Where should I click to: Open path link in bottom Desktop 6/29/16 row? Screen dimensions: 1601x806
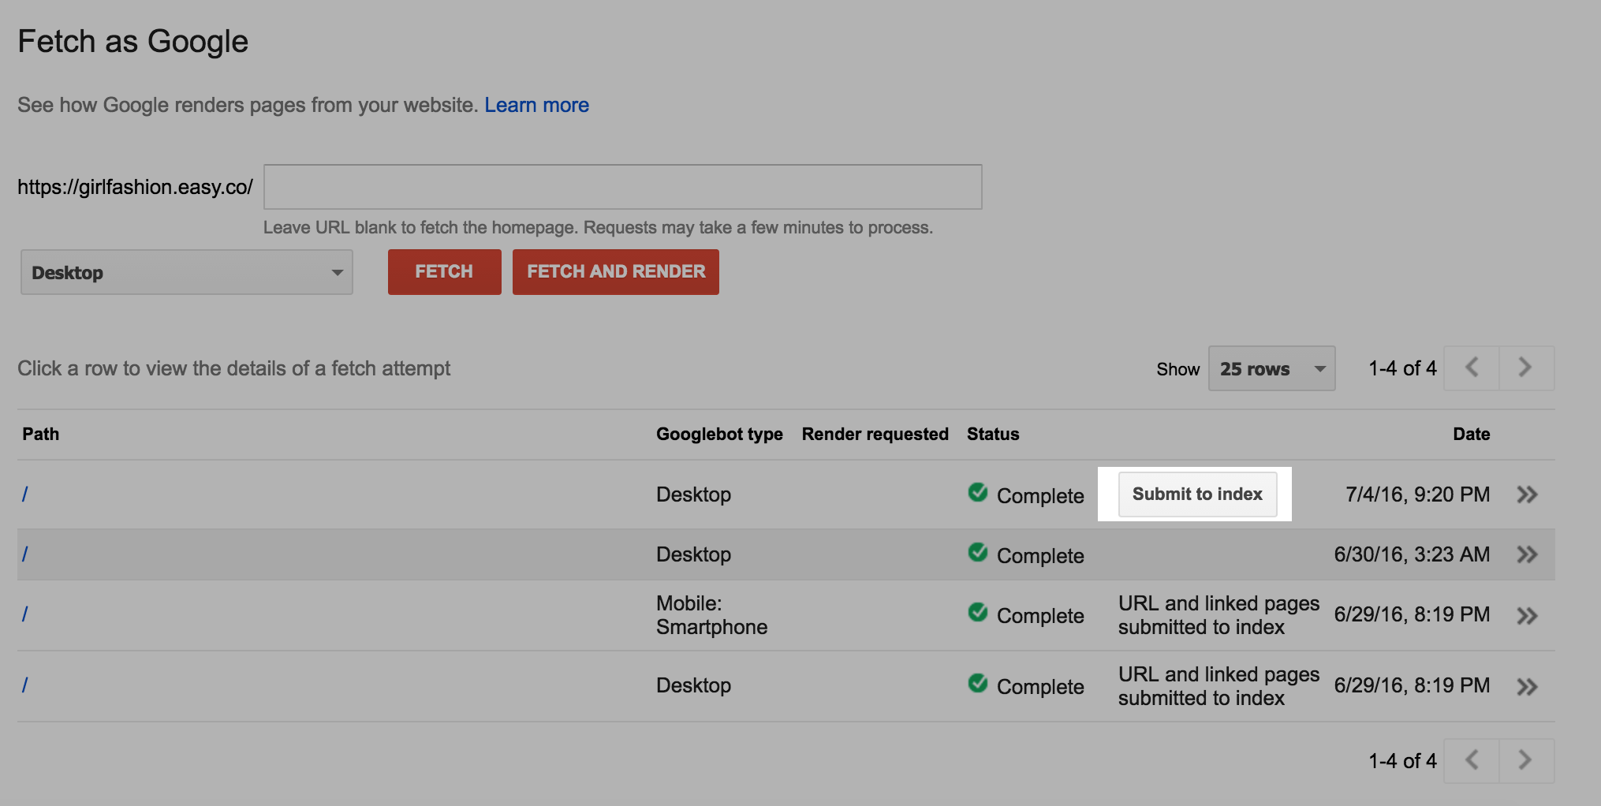click(25, 685)
